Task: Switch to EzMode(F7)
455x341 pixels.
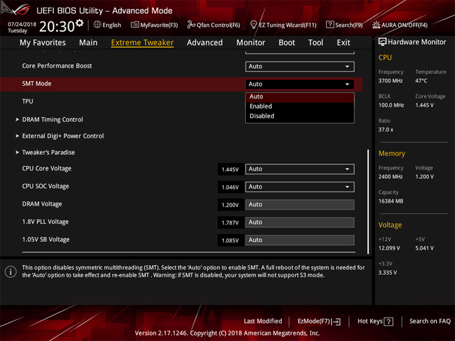Action: click(319, 321)
